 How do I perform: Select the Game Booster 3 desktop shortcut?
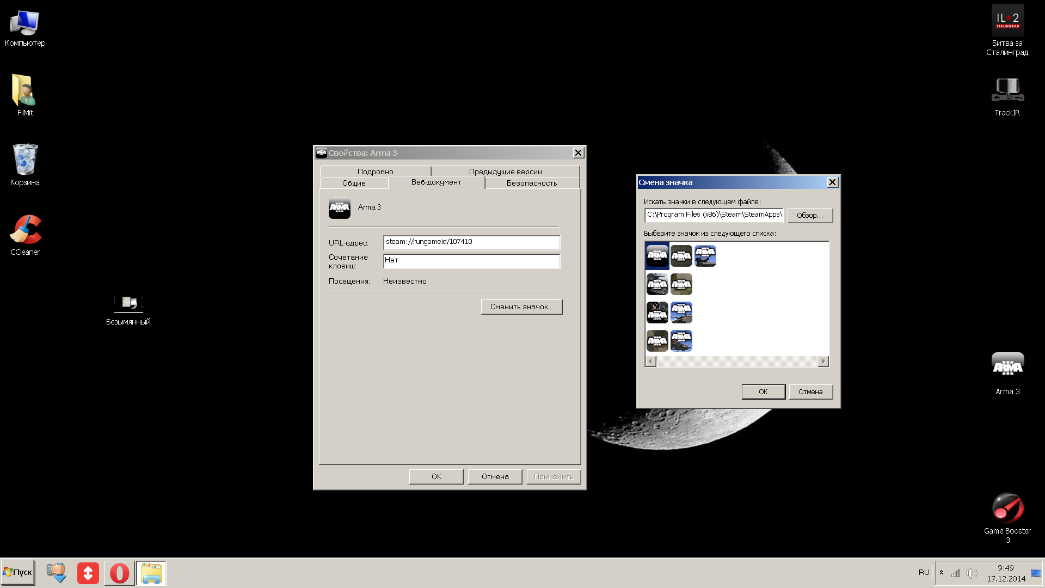click(1007, 518)
